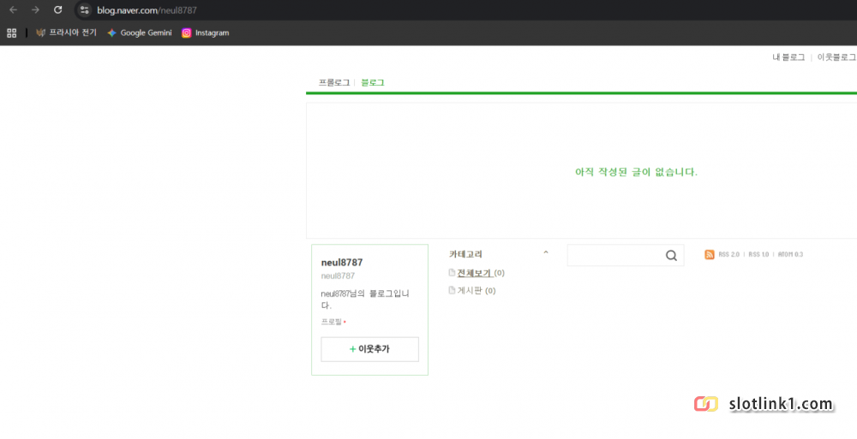Open site information icon in address bar

84,9
